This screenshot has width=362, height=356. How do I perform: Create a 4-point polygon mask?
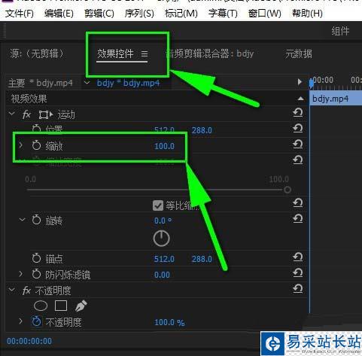61,306
